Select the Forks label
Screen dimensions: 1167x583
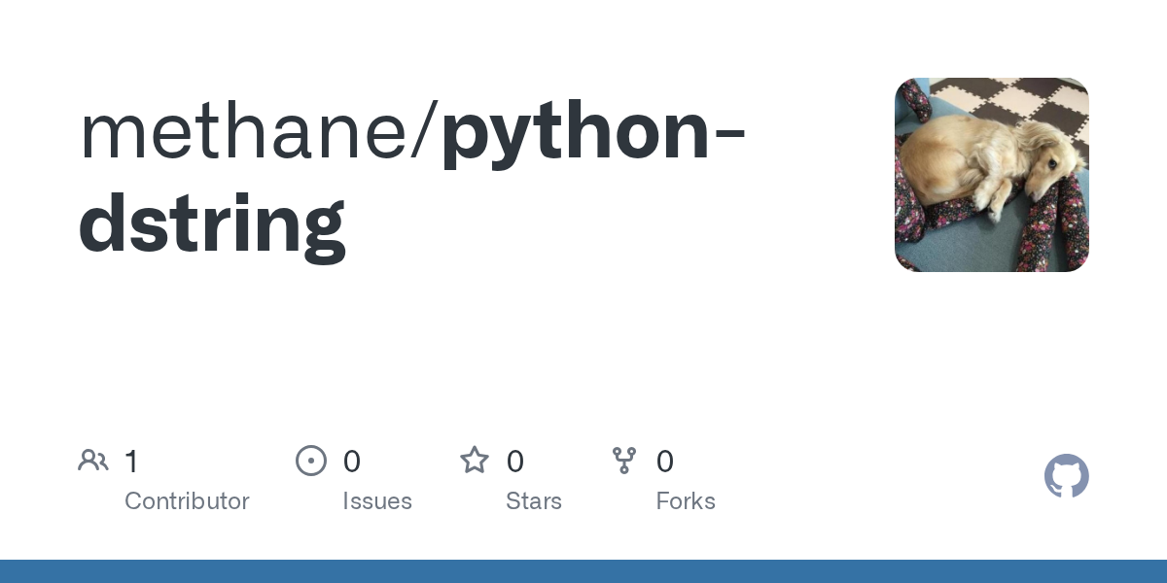pos(686,501)
